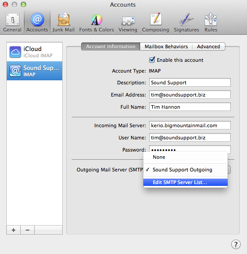
Task: Click the iCloud cloud icon
Action: pyautogui.click(x=15, y=52)
